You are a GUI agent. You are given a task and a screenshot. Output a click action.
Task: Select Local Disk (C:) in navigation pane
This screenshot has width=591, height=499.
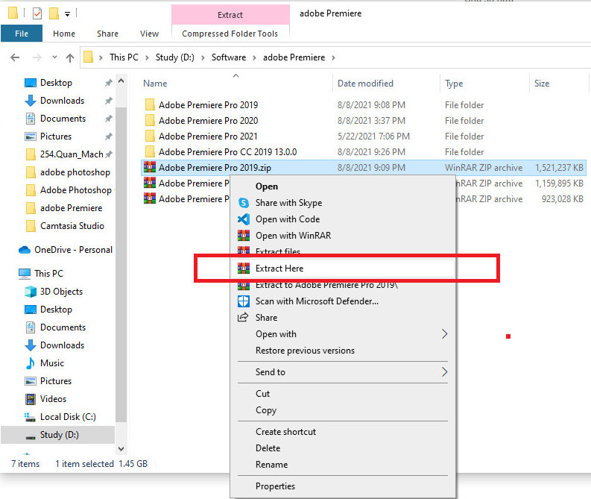coord(68,417)
